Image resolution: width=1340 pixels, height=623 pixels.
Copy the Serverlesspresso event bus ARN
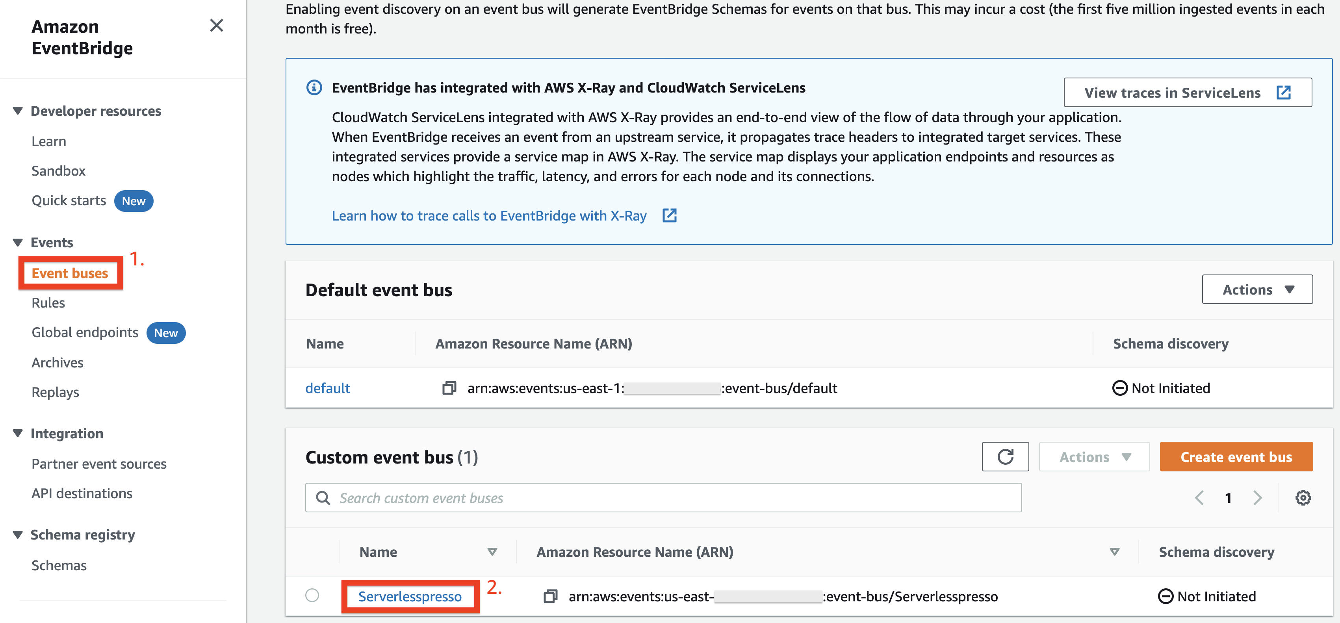click(550, 597)
